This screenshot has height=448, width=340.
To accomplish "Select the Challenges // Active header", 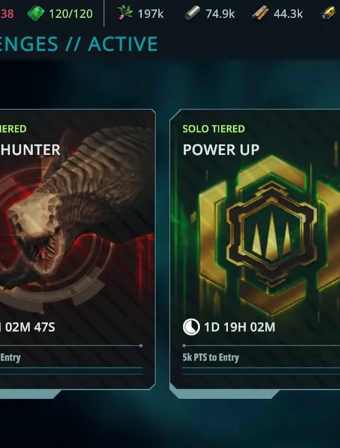I will pyautogui.click(x=78, y=44).
